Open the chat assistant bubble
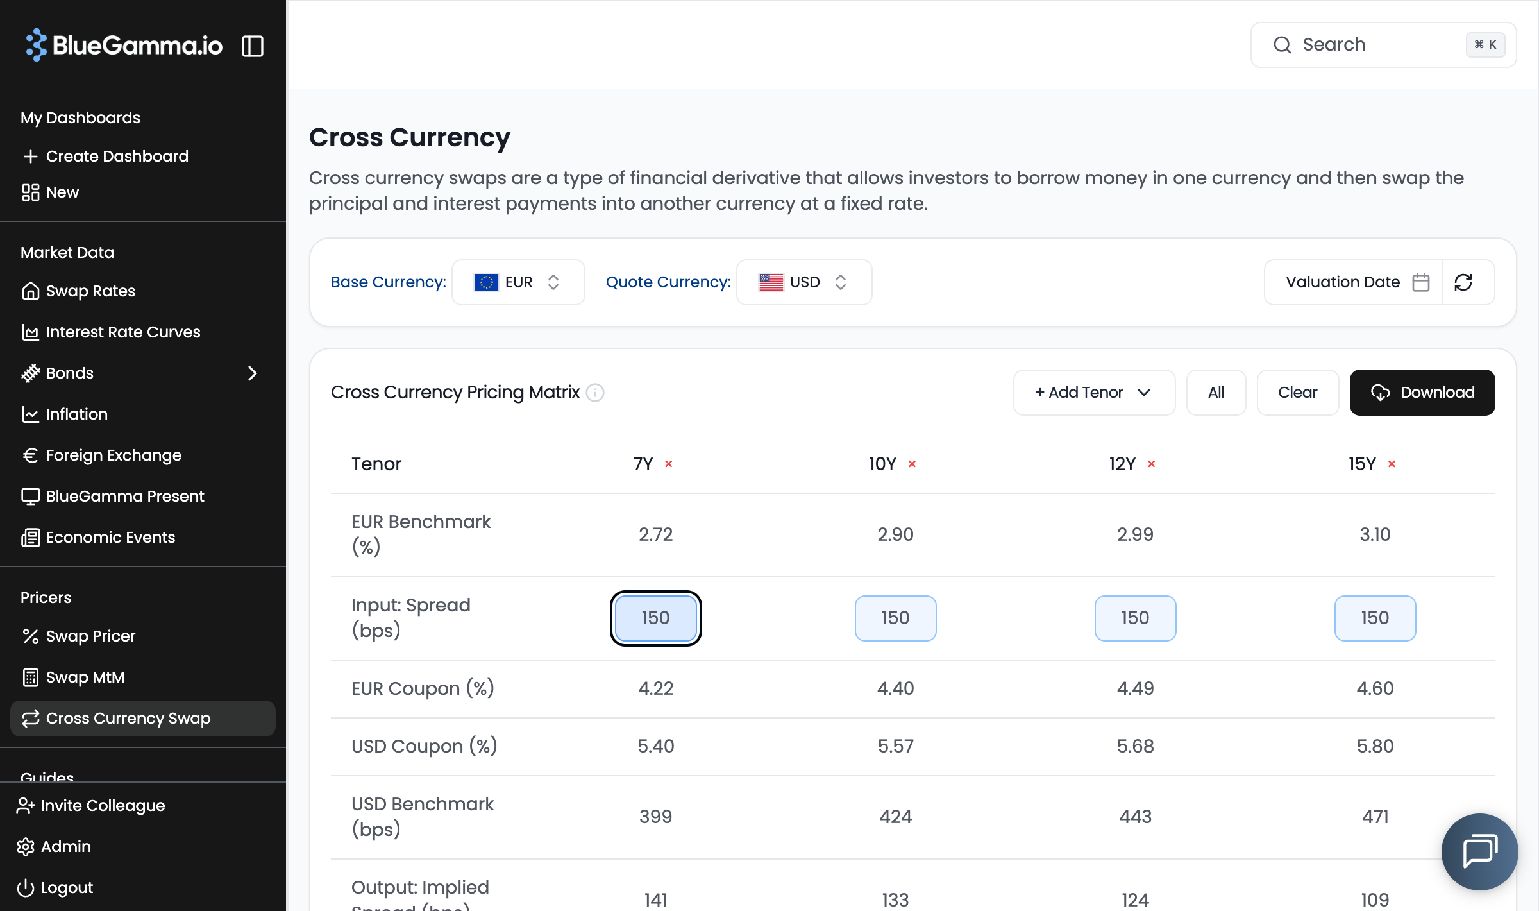The image size is (1539, 911). tap(1479, 851)
